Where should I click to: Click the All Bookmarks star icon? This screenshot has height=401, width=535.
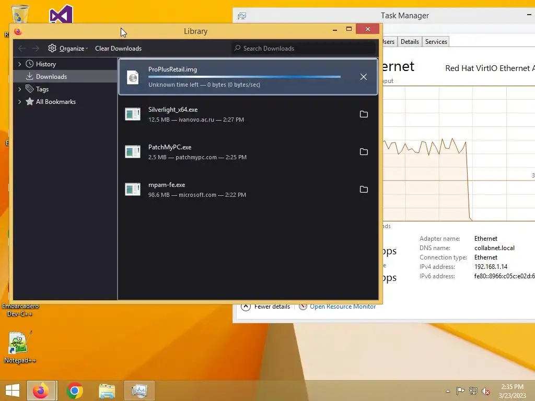(x=30, y=102)
